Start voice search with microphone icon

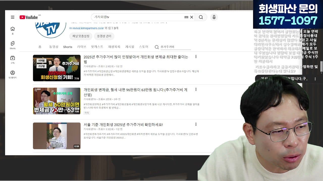[214, 17]
